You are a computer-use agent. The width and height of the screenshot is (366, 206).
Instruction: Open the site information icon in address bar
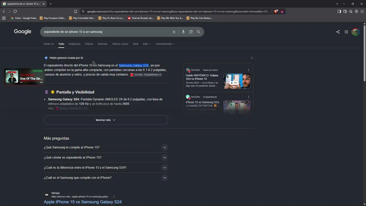coord(83,11)
